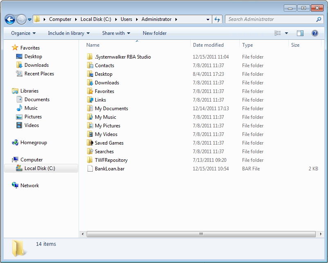Screen dimensions: 328x263
Task: Click the refresh button beside address bar
Action: pyautogui.click(x=217, y=19)
